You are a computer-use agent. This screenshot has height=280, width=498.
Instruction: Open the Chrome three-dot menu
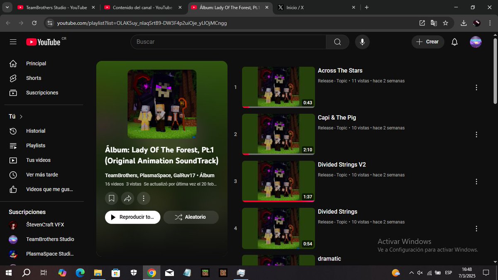point(490,23)
